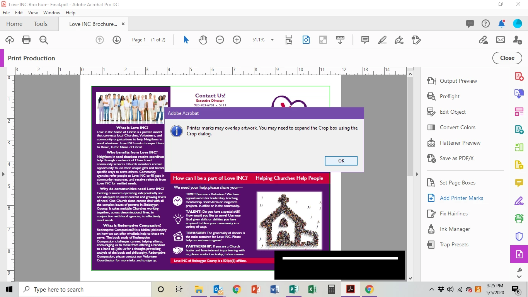Open the chat messages icon

point(470,24)
